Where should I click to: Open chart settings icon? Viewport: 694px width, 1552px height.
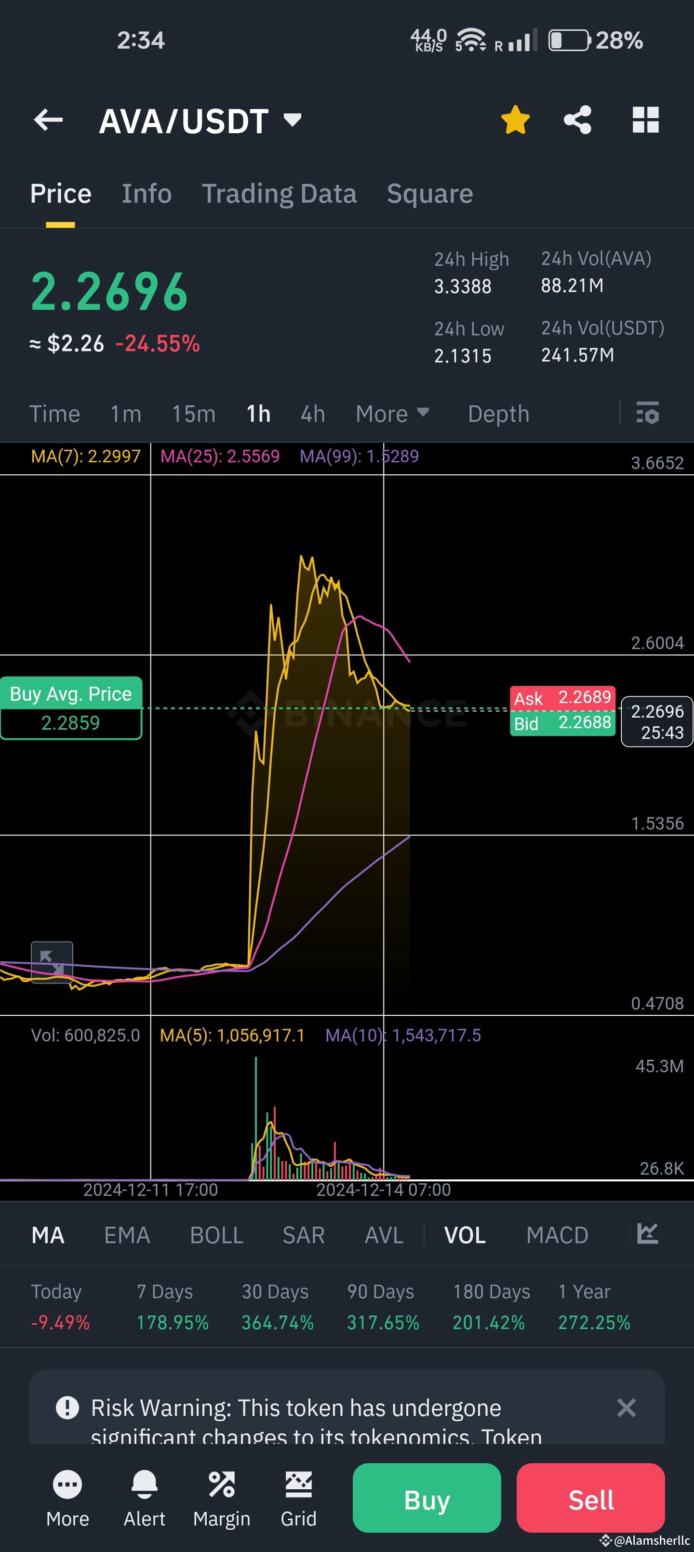(x=648, y=413)
